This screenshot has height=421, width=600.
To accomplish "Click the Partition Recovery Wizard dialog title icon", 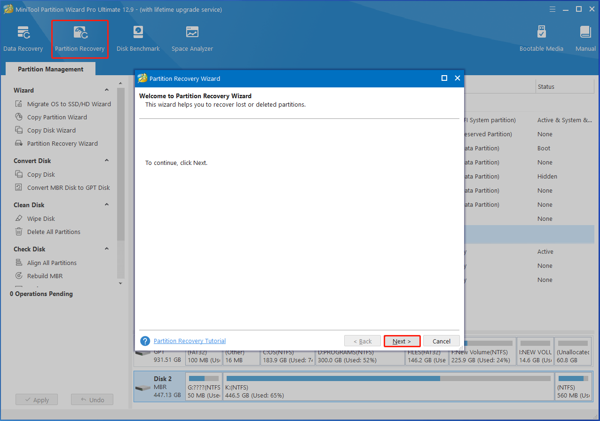I will click(x=142, y=78).
